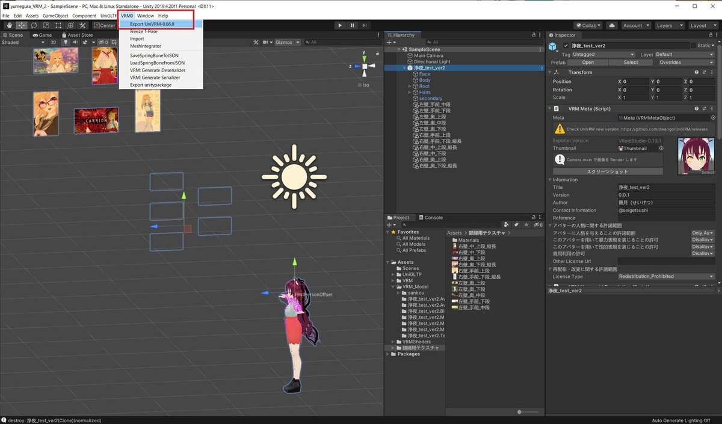This screenshot has height=424, width=722.
Task: Click the Hierarchy lock icon
Action: click(x=534, y=35)
